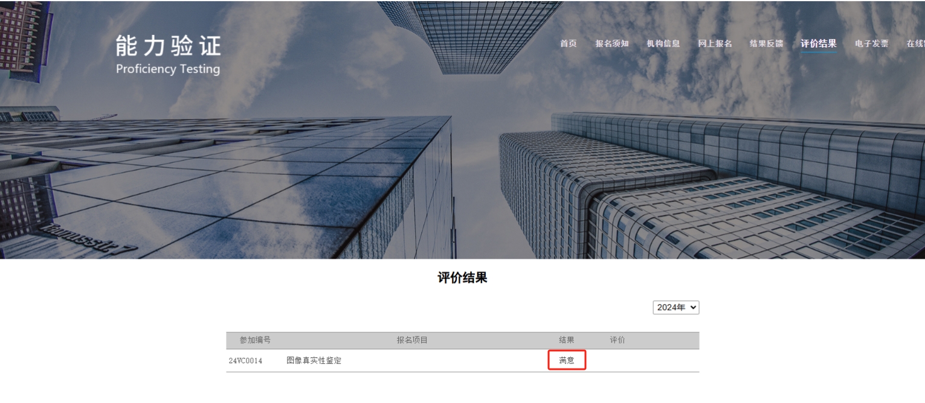Go to the 首页 home page
Screen dimensions: 925x403
(x=569, y=43)
